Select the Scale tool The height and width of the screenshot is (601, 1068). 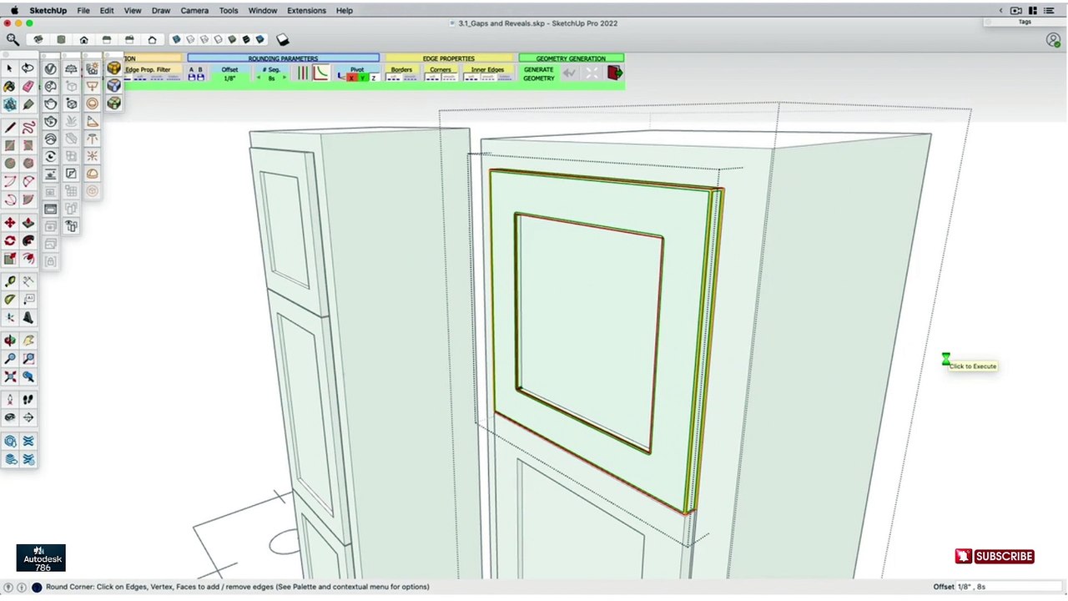pos(9,258)
